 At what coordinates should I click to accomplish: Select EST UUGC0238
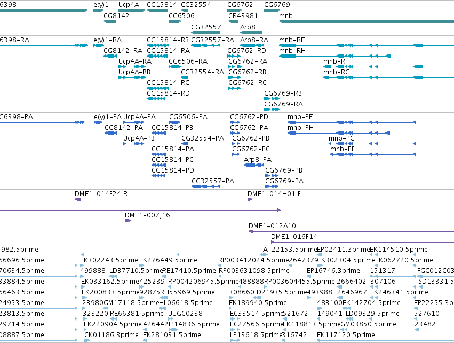point(185,314)
